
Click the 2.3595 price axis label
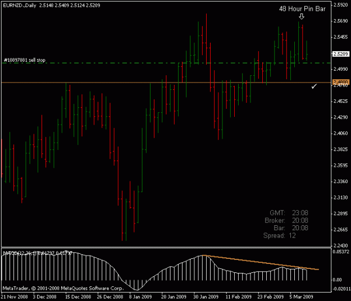pyautogui.click(x=340, y=166)
